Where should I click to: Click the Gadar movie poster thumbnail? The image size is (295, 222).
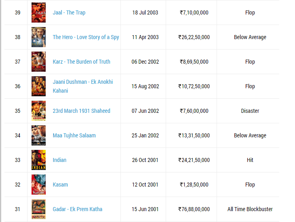click(x=38, y=209)
